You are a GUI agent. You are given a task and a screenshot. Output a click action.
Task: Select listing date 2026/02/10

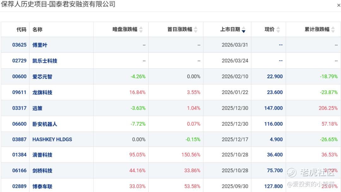click(x=235, y=76)
